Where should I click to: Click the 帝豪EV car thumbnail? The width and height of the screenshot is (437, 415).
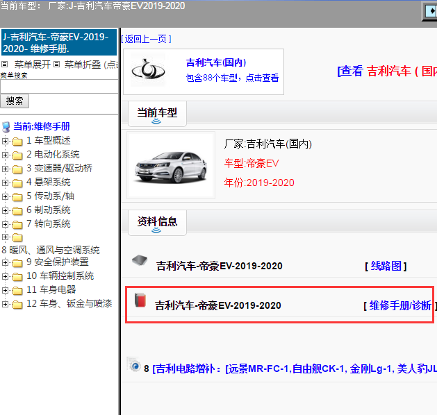[171, 165]
